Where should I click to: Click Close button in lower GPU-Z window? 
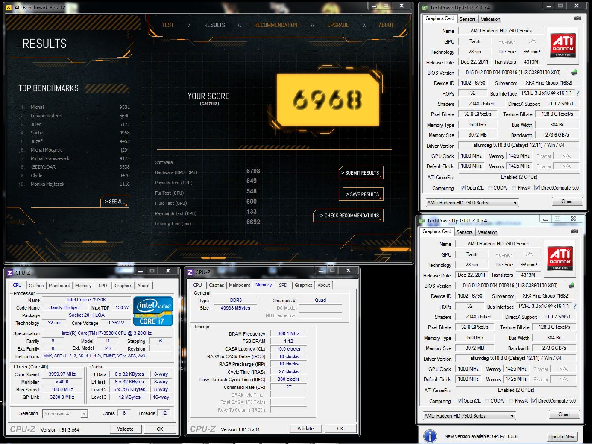(x=564, y=415)
